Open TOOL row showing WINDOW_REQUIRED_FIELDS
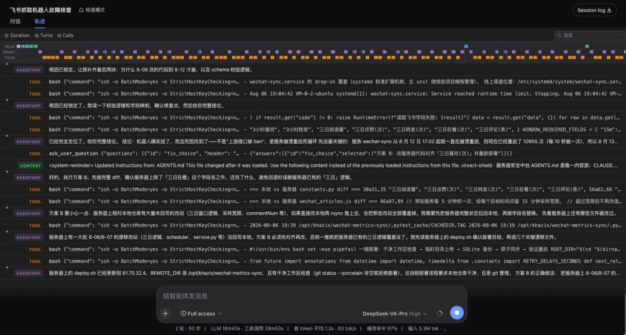Image resolution: width=626 pixels, height=335 pixels. pyautogui.click(x=313, y=130)
